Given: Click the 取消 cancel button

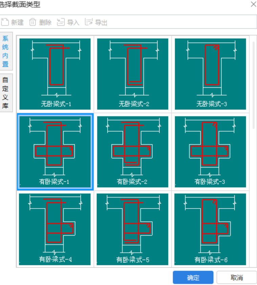Looking at the screenshot, I should [x=237, y=277].
